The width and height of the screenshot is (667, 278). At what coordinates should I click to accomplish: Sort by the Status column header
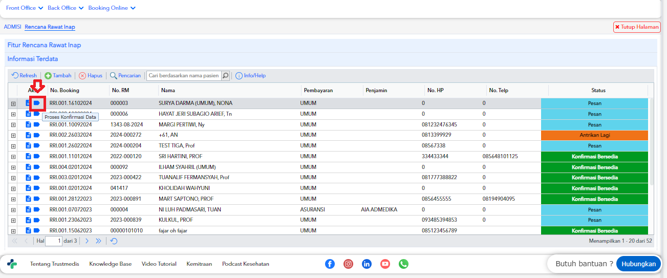pos(598,90)
